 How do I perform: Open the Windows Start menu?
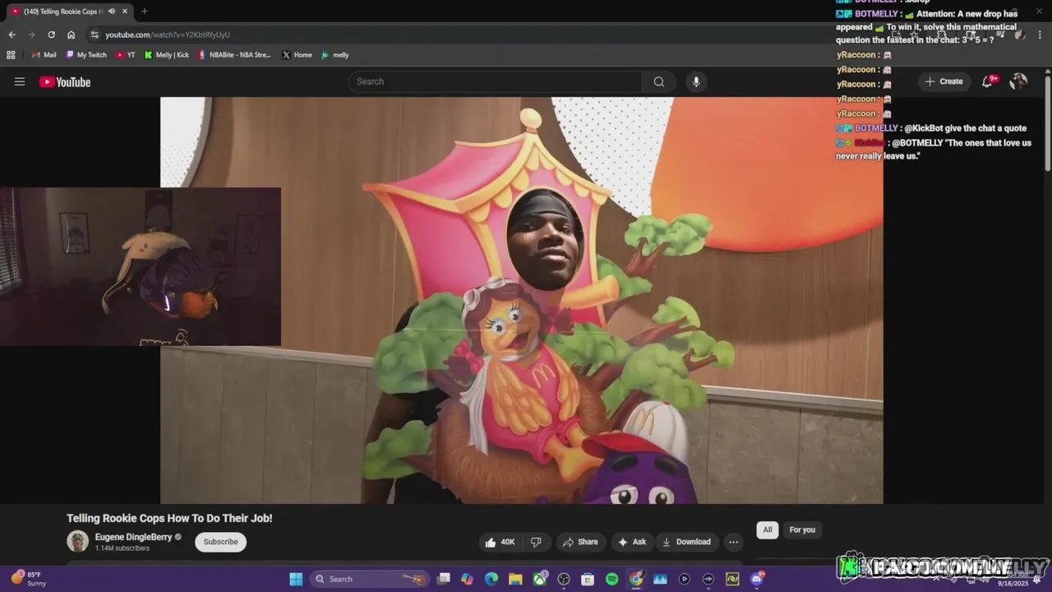click(296, 579)
